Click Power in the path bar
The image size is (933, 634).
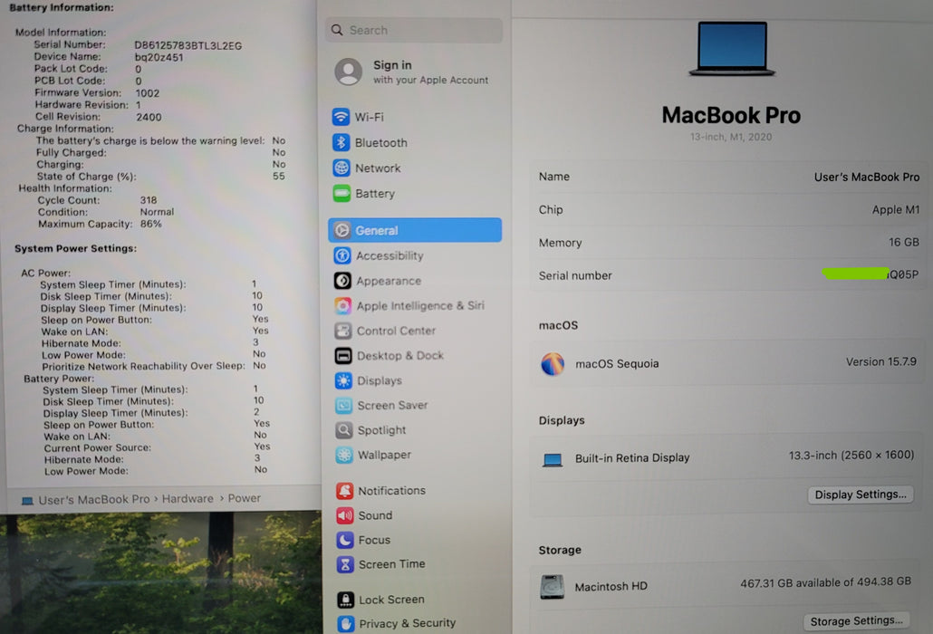[244, 498]
